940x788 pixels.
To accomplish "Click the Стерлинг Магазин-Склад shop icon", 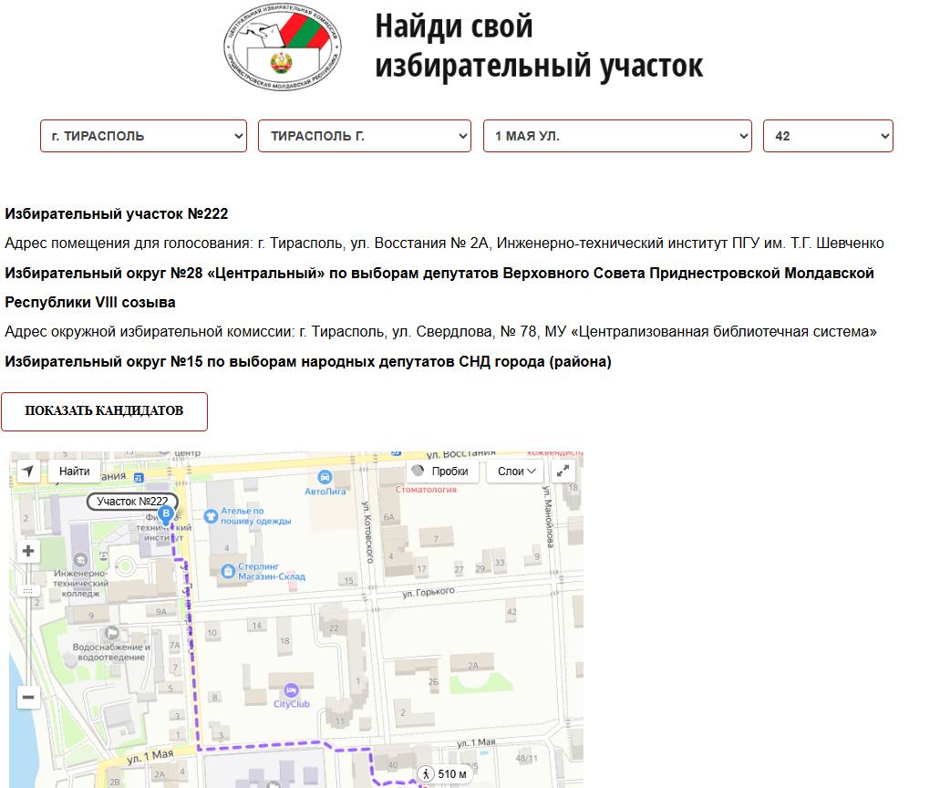I will (x=228, y=571).
